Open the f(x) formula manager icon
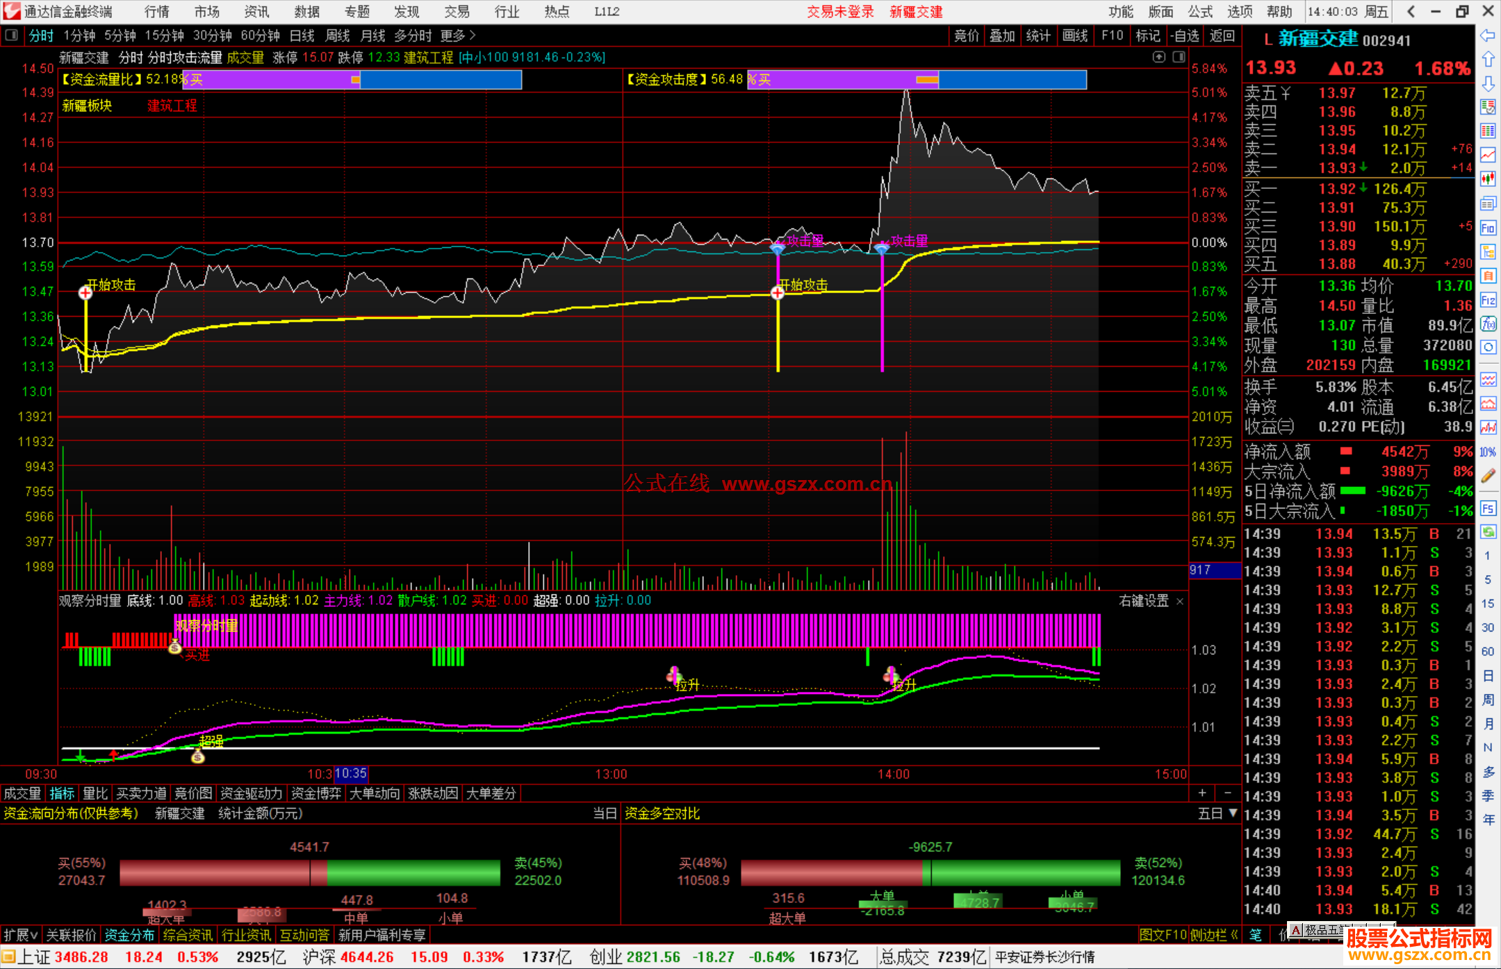This screenshot has width=1501, height=969. click(x=1488, y=324)
